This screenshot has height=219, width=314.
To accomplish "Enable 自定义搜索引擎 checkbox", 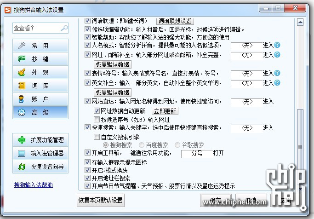I will point(97,137).
